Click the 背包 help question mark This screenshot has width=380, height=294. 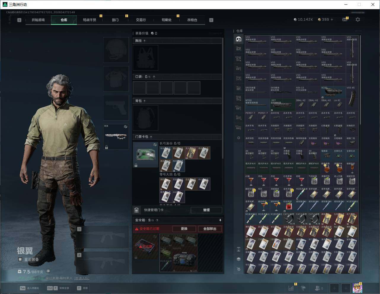pyautogui.click(x=145, y=101)
